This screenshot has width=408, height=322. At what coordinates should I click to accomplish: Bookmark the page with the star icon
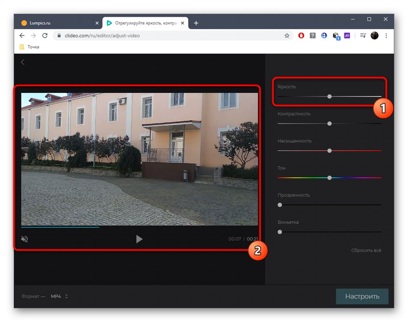[287, 36]
